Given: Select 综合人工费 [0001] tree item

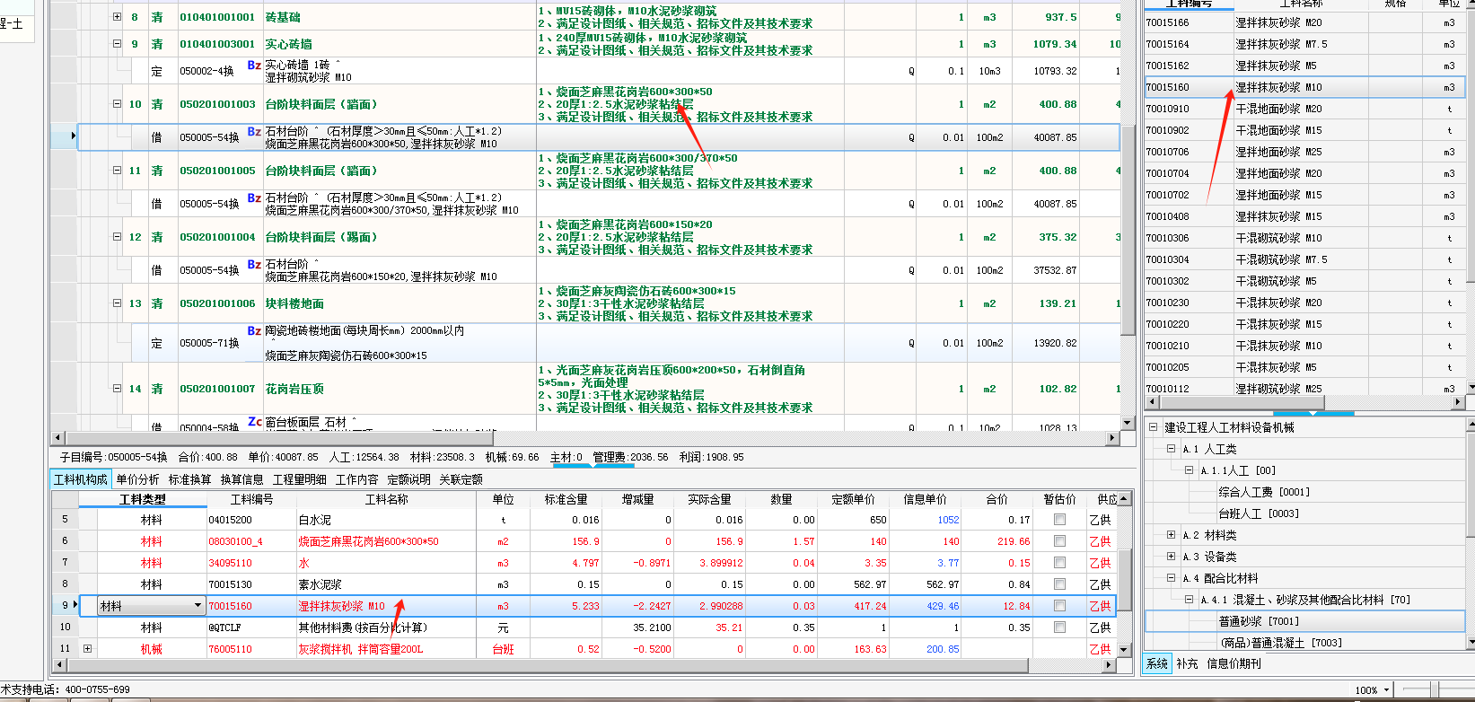Looking at the screenshot, I should [1264, 492].
